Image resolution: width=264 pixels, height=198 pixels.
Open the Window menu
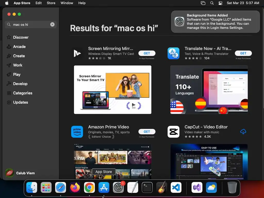(x=67, y=3)
